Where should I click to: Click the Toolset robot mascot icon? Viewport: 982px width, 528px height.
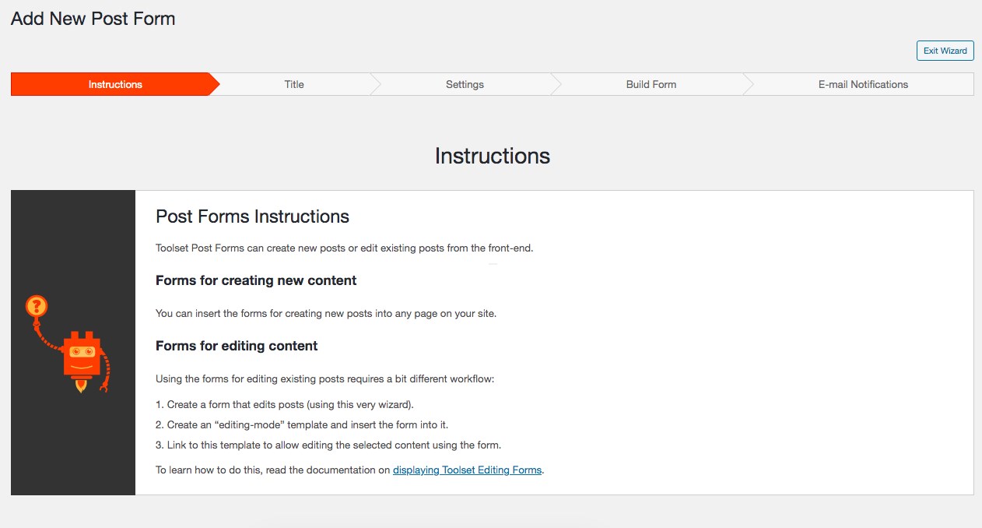point(68,345)
